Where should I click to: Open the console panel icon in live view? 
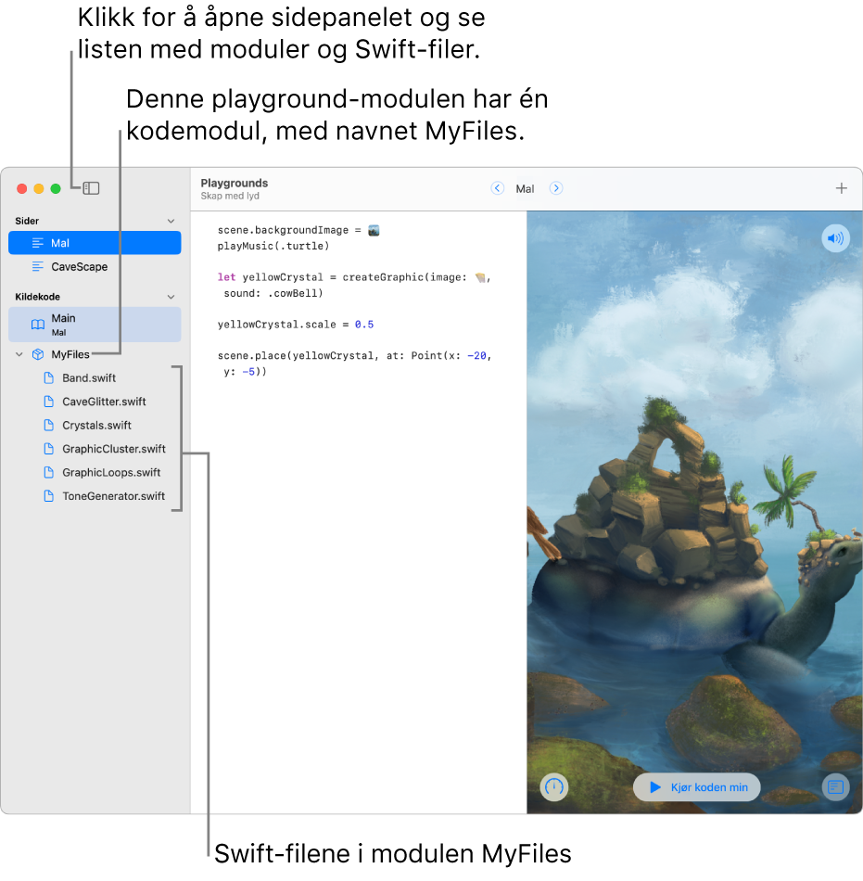835,786
